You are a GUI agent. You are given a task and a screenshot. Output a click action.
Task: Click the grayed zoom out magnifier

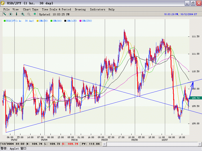point(29,14)
